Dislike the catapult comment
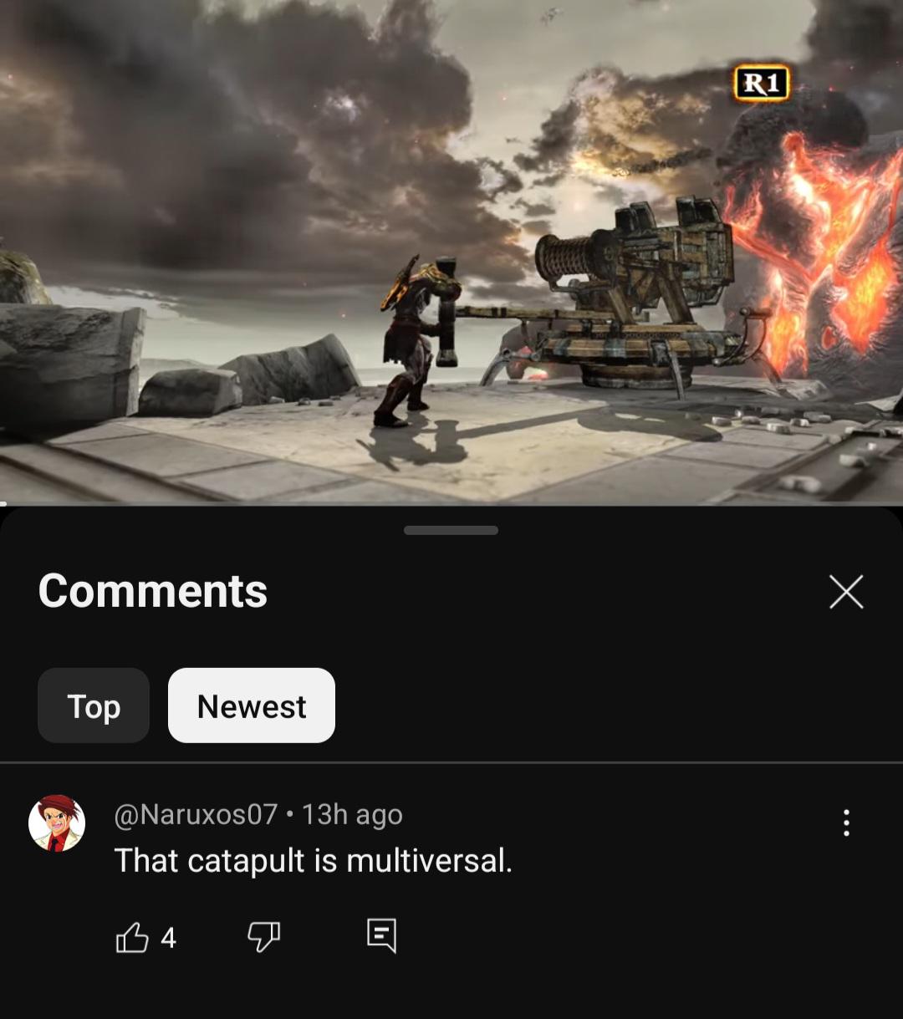 pos(263,938)
